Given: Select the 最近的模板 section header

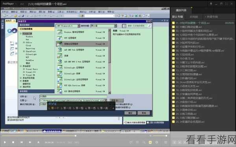Looking at the screenshot, I should tap(36, 25).
